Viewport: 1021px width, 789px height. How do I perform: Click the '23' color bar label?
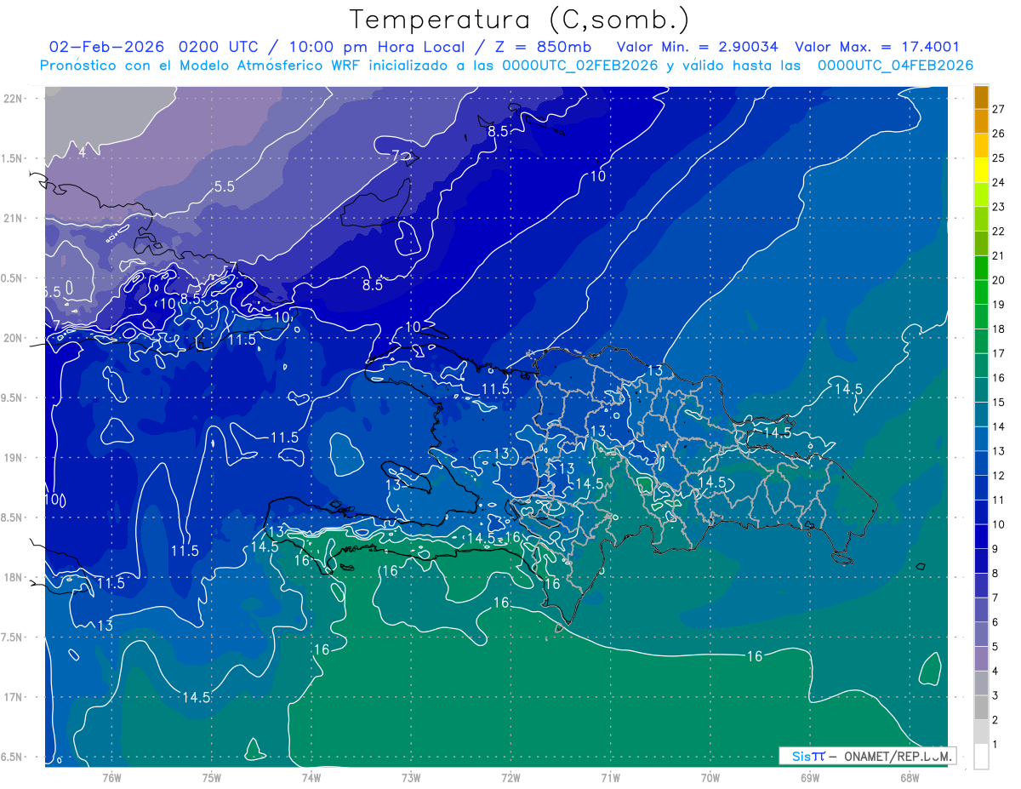[x=999, y=207]
